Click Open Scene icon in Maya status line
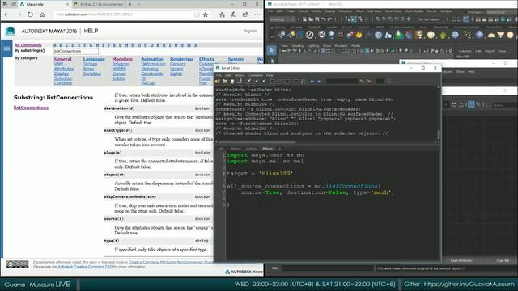The image size is (518, 291). (311, 19)
